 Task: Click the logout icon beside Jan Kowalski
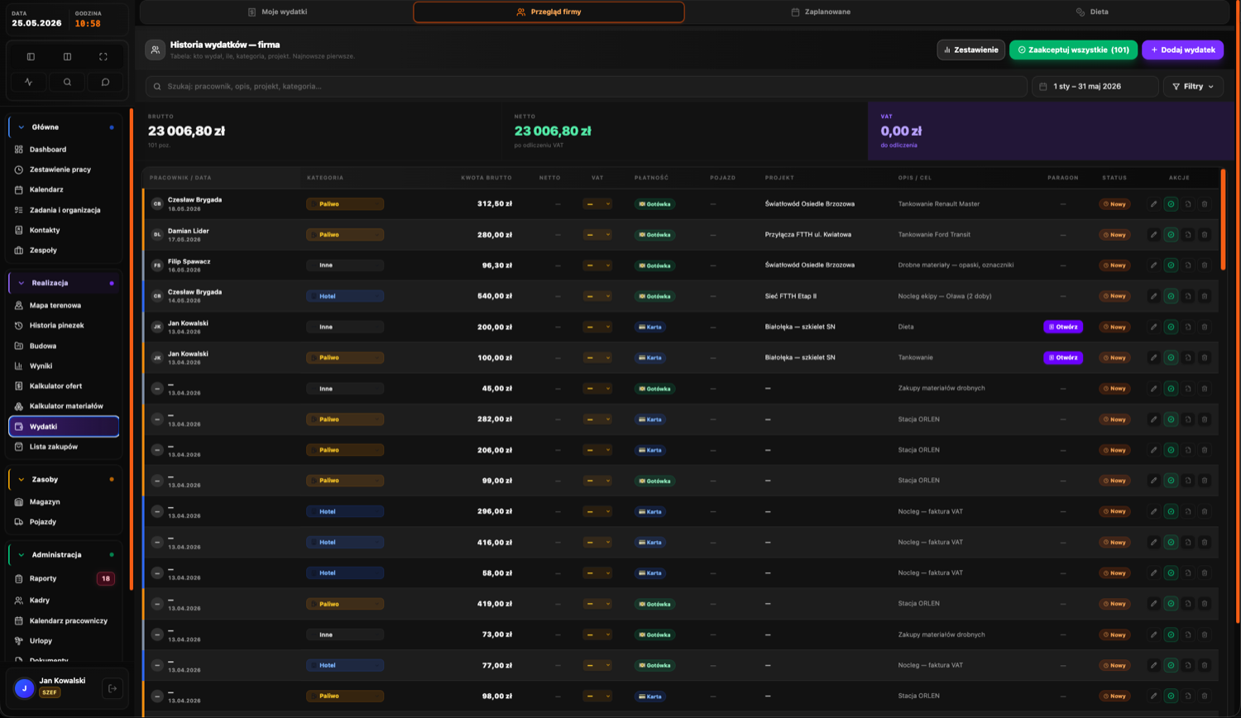(113, 688)
